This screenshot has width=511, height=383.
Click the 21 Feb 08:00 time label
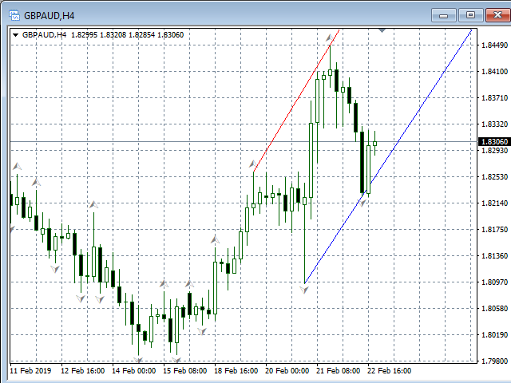click(x=339, y=370)
